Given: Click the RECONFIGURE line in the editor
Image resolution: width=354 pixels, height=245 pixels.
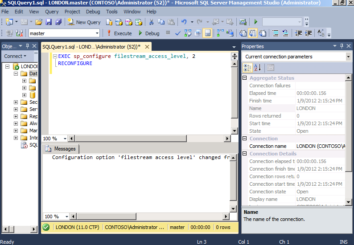Looking at the screenshot, I should coord(75,63).
